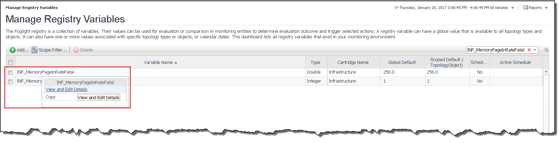Select the second row's checkbox
Image resolution: width=560 pixels, height=143 pixels.
point(10,82)
